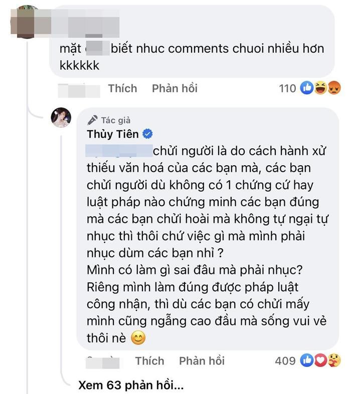Viewport: 351px width, 394px height.
Task: Open Thủy Tiên profile name link
Action: click(x=113, y=134)
